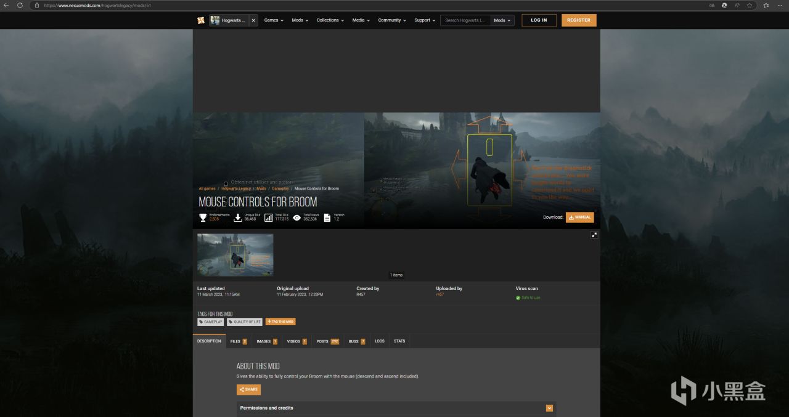Click the LOG IN button
The image size is (789, 417).
(x=539, y=20)
